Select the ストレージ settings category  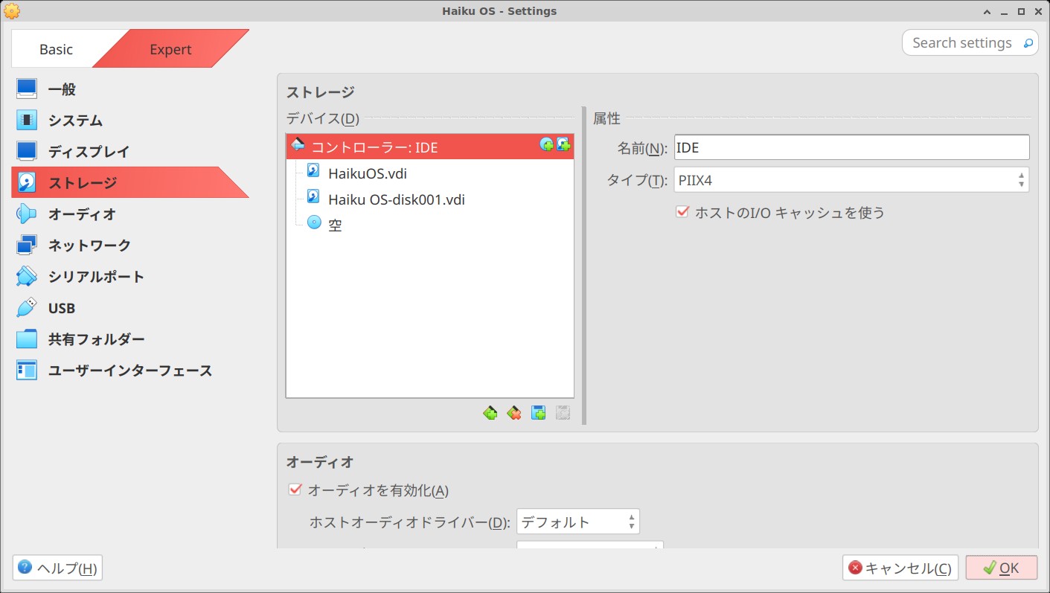130,182
